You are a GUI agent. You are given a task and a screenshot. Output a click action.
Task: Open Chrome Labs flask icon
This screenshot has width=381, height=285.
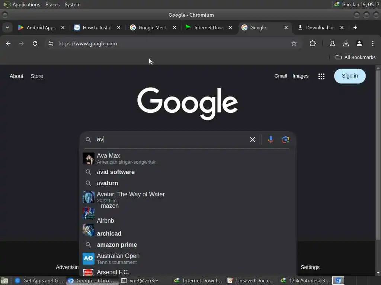[x=332, y=43]
